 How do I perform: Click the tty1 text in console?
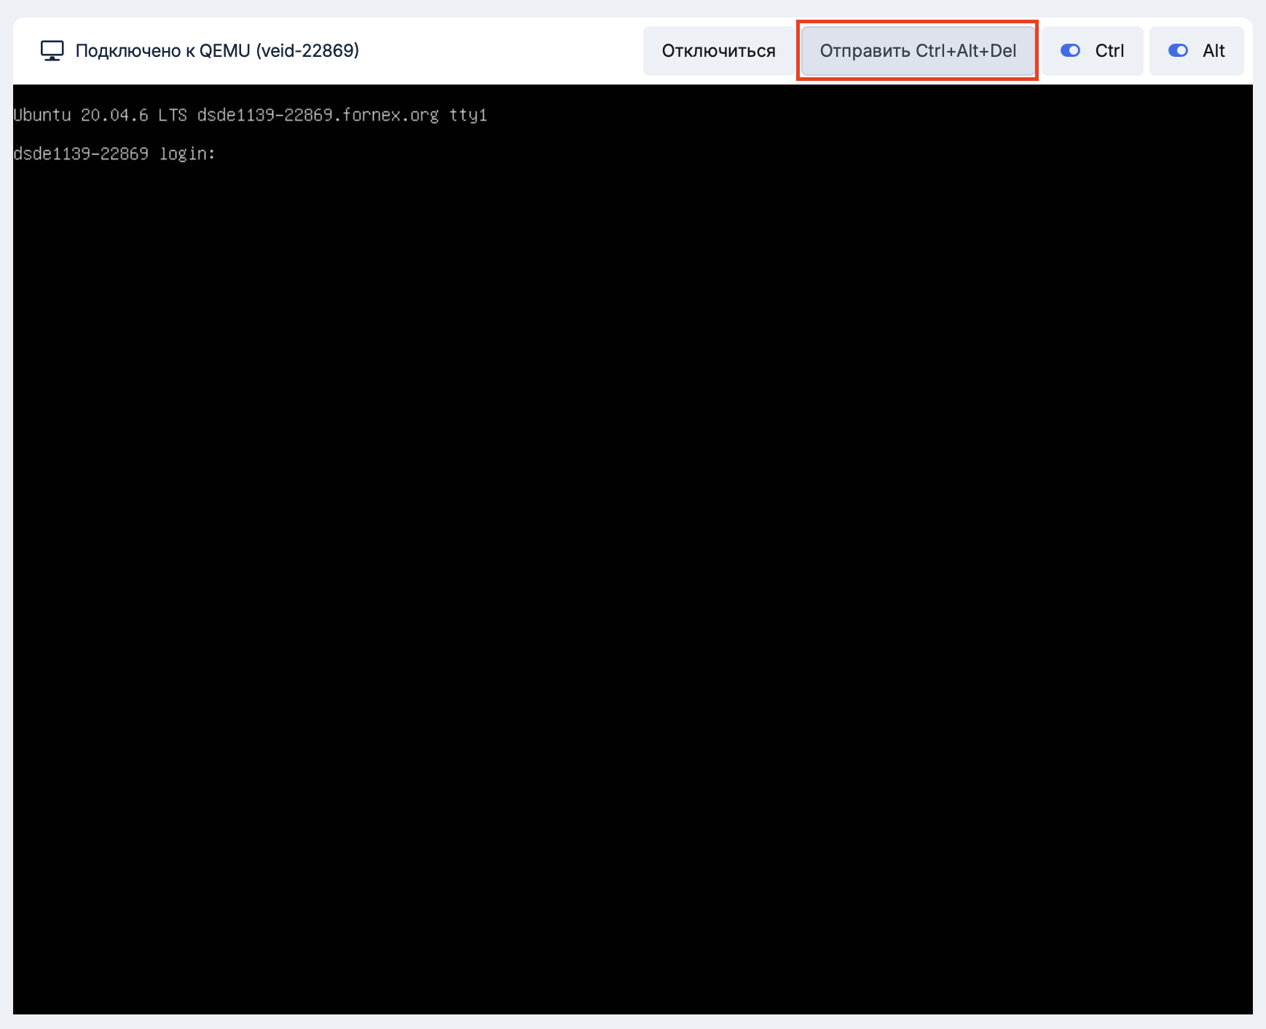point(468,115)
